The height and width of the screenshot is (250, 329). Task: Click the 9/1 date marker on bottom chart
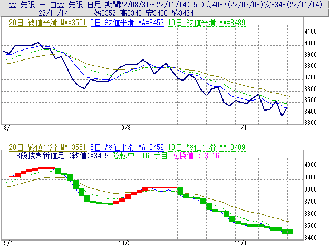coord(8,244)
